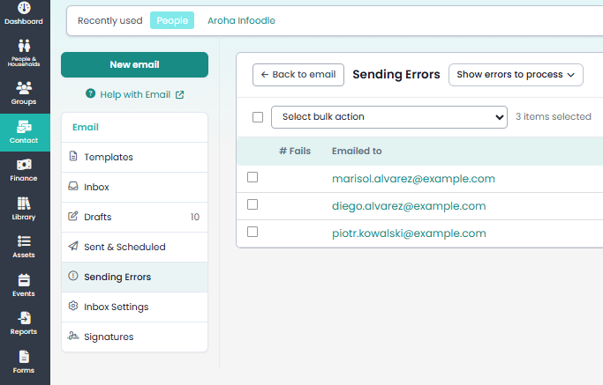The height and width of the screenshot is (385, 603).
Task: Click the New email button
Action: click(x=134, y=64)
